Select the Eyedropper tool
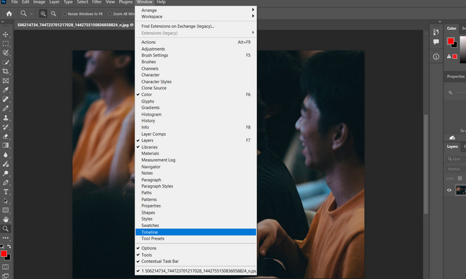The image size is (466, 279). point(5,90)
